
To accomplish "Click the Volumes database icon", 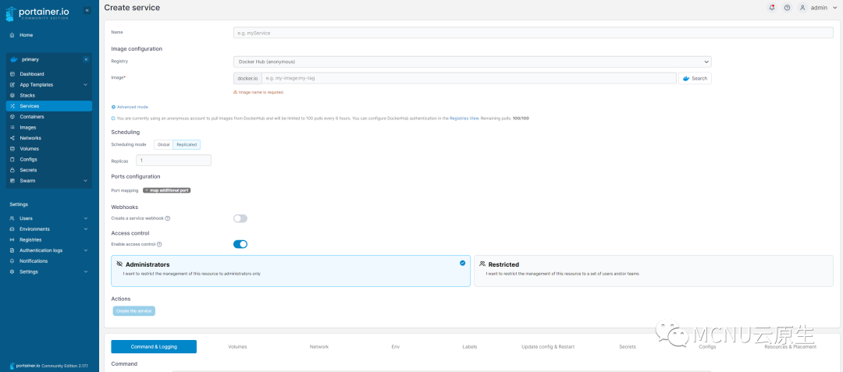I will pos(12,149).
